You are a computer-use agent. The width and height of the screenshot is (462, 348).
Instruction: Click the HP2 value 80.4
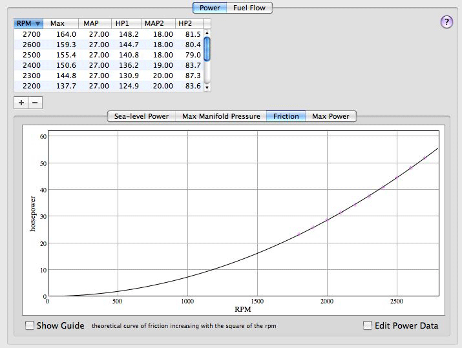(x=193, y=45)
